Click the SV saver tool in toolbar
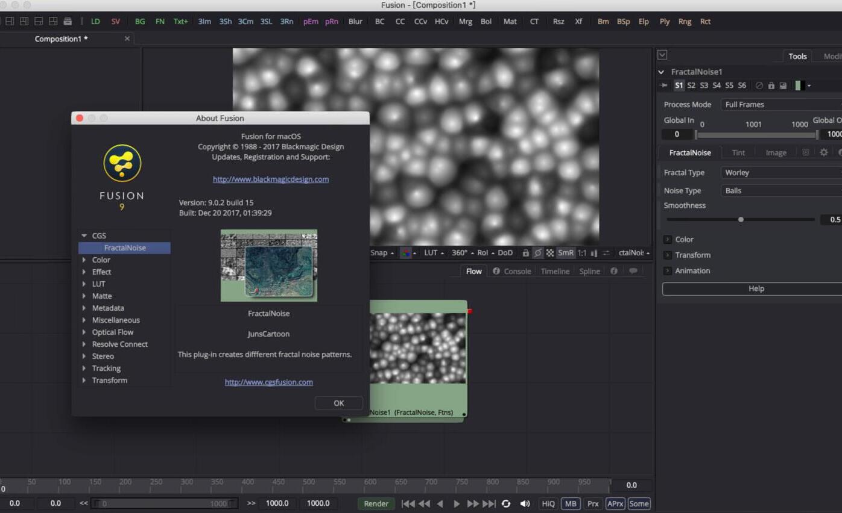This screenshot has height=513, width=842. click(116, 21)
